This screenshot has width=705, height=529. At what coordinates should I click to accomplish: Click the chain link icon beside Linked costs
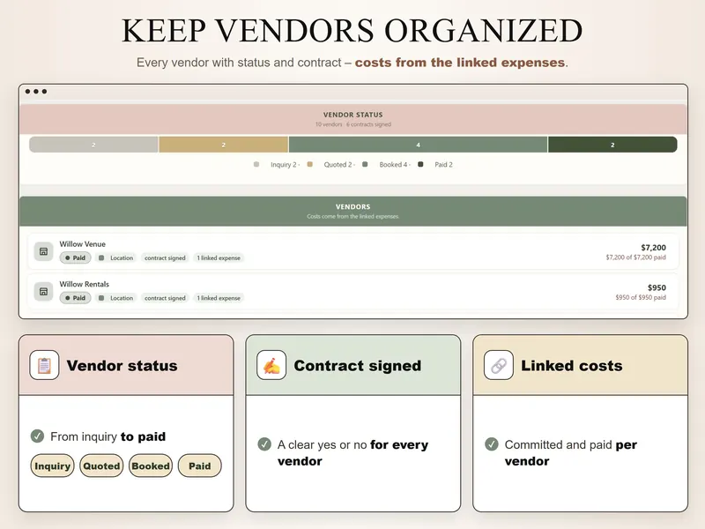click(499, 365)
